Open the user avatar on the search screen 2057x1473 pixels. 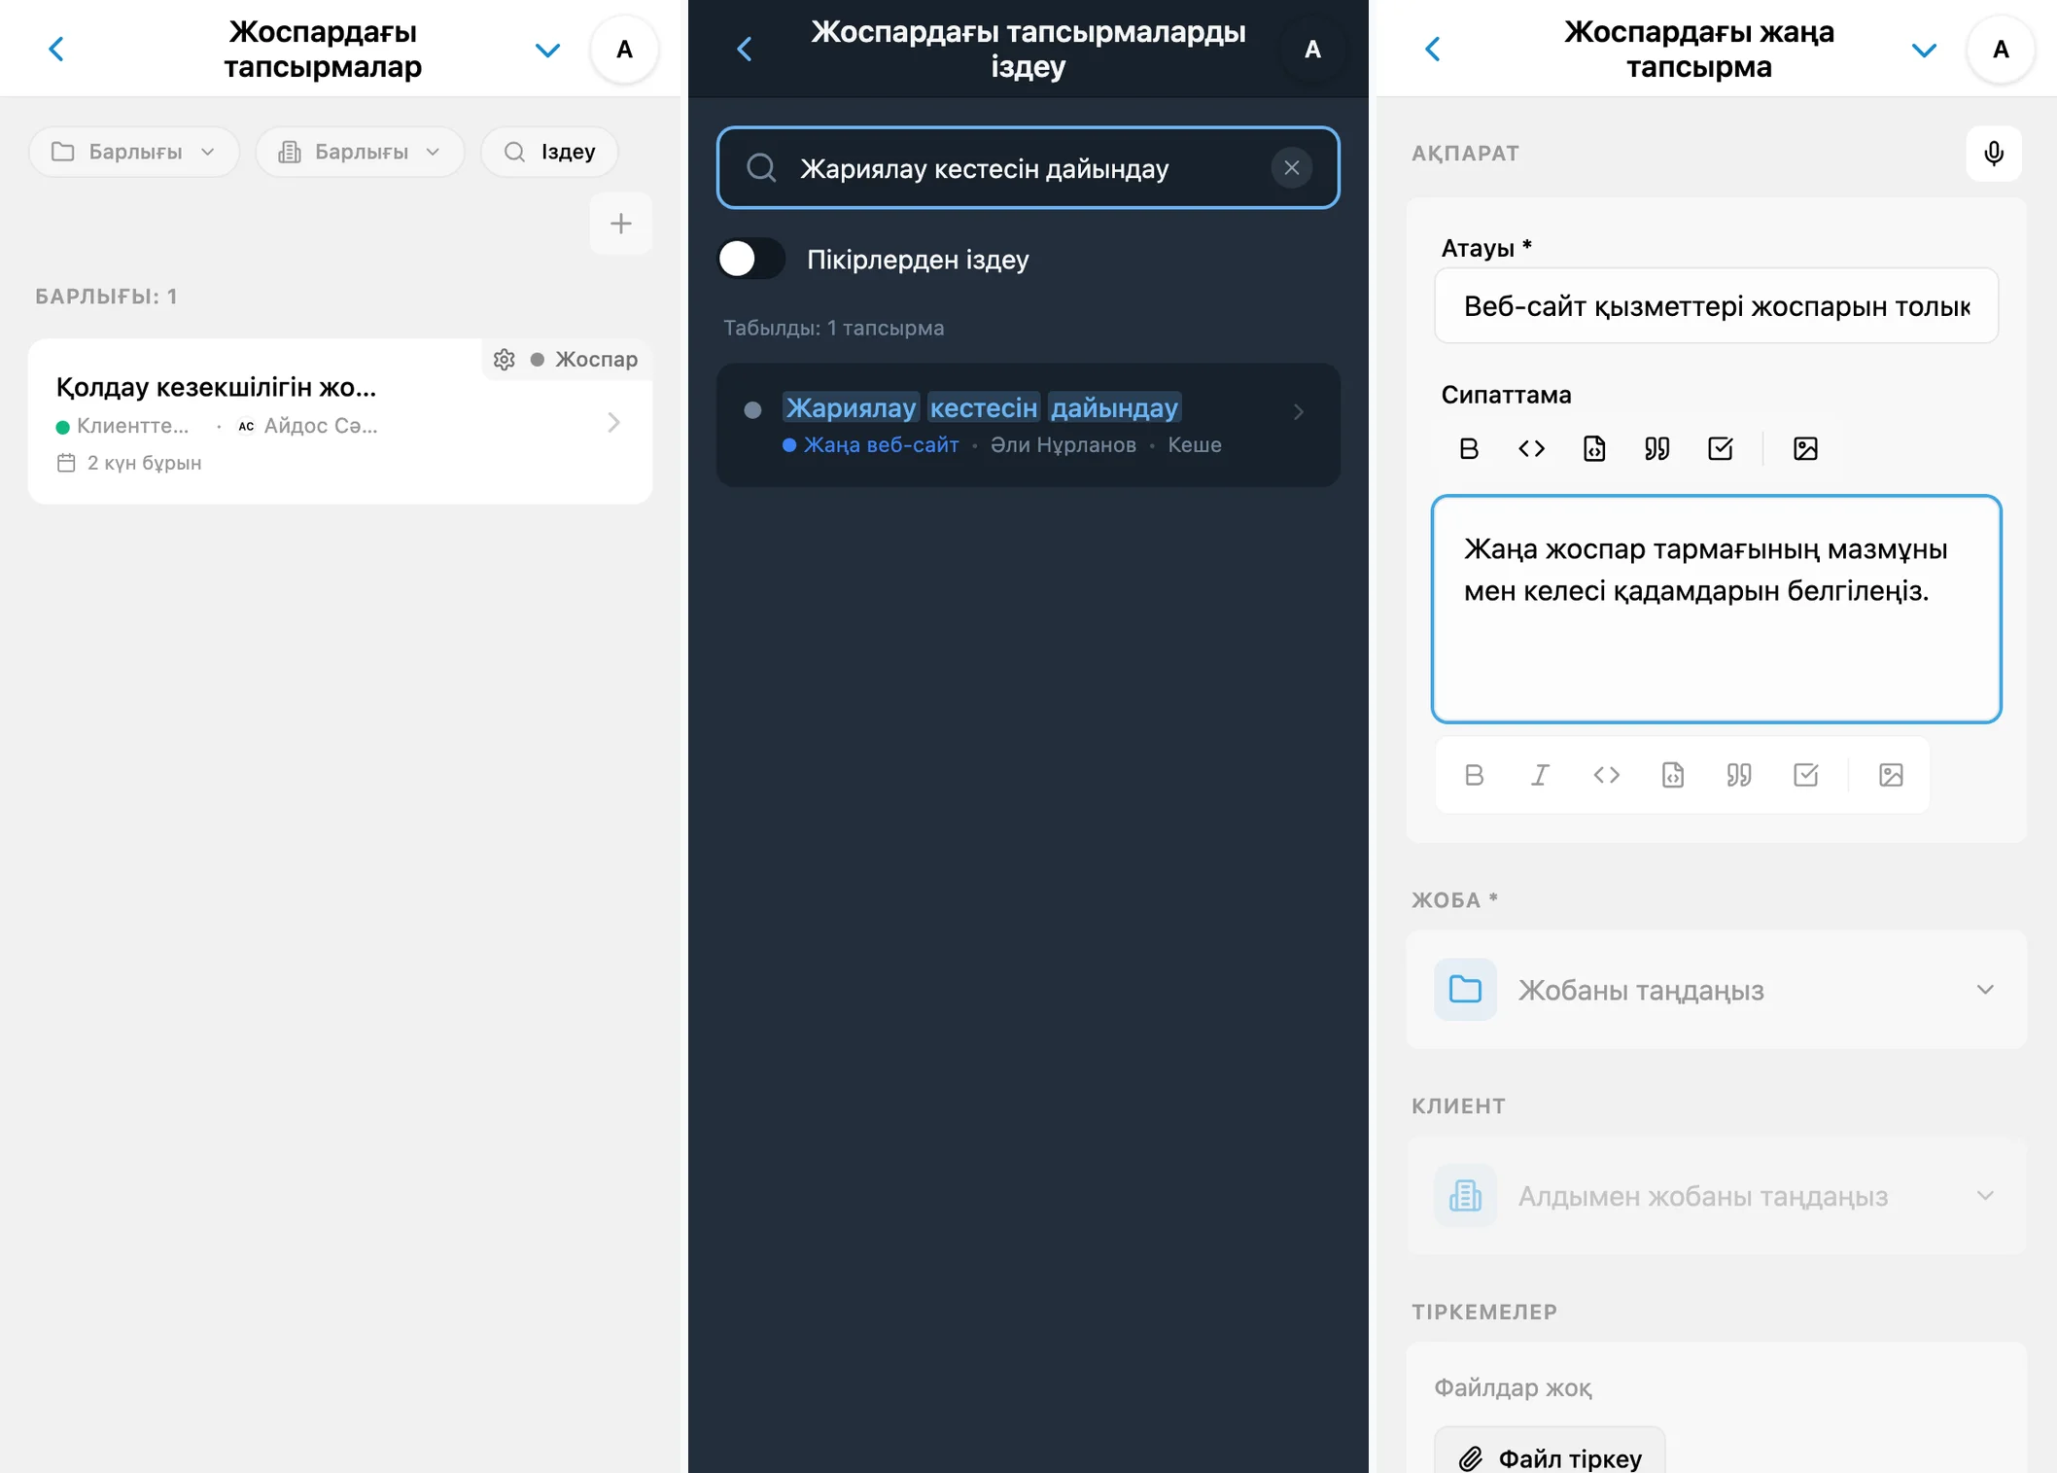pos(1312,50)
